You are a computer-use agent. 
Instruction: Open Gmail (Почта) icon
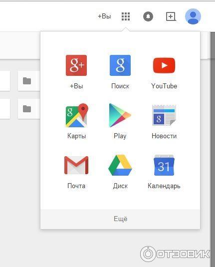point(76,165)
